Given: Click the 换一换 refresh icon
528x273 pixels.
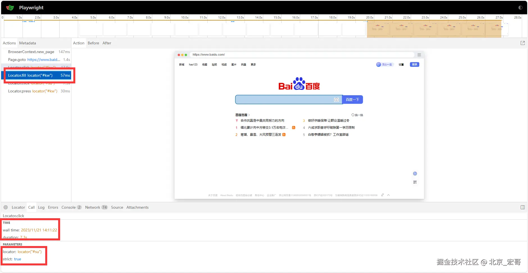Looking at the screenshot, I should [x=353, y=115].
